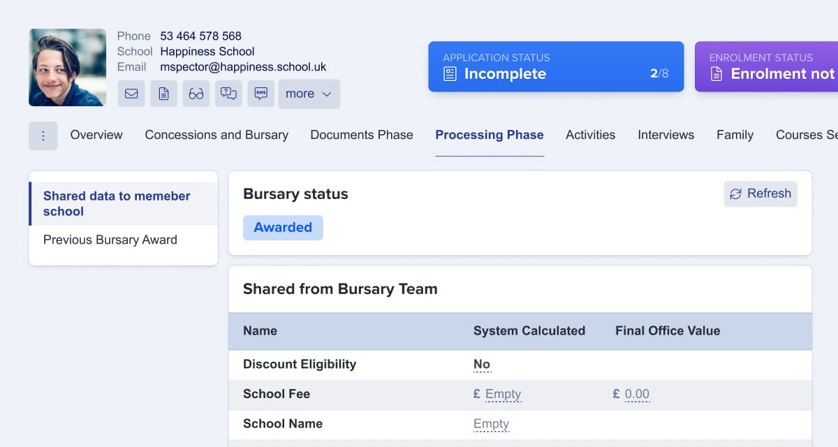Viewport: 838px width, 447px height.
Task: Open Previous Bursary Award sidebar item
Action: pos(110,240)
